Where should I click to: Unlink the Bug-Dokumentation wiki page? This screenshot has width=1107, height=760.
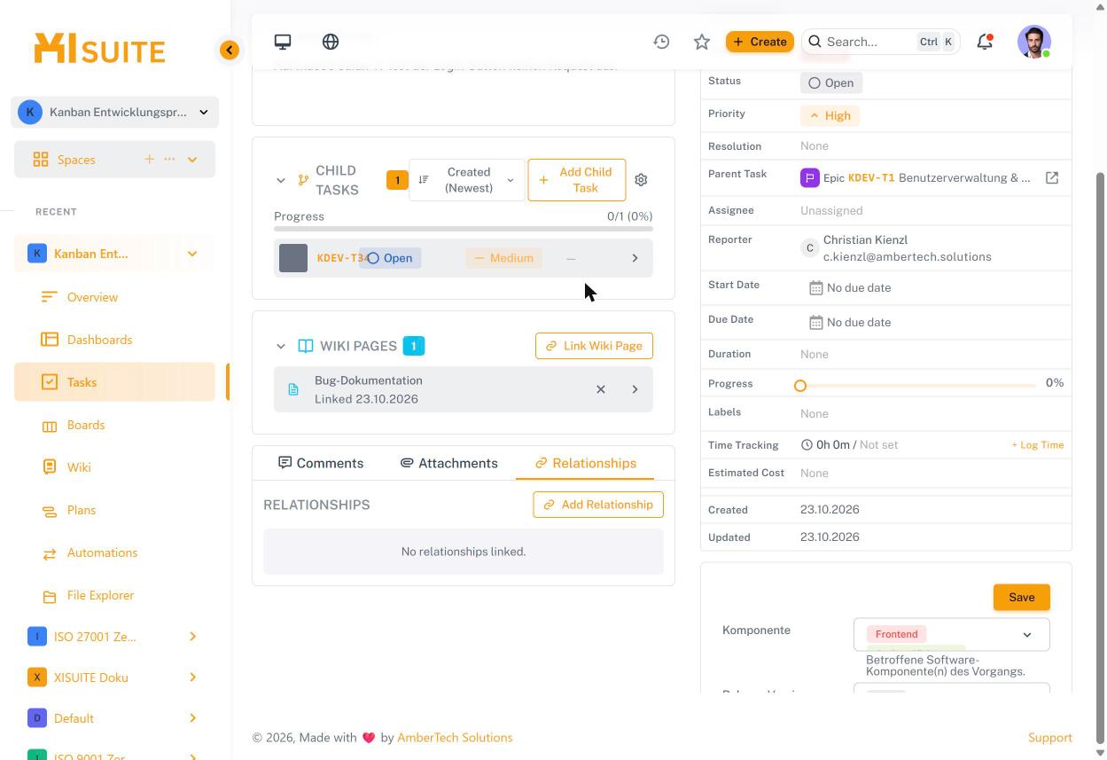point(601,389)
